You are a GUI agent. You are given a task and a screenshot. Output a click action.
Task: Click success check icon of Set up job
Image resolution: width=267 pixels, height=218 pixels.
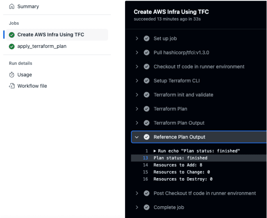[x=147, y=39]
